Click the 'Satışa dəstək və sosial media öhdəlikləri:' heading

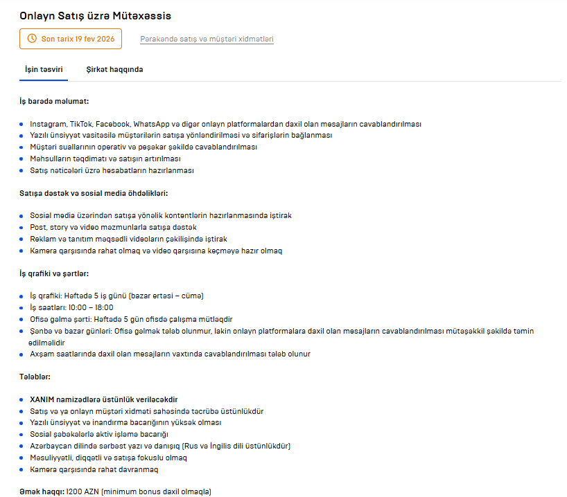(x=94, y=194)
